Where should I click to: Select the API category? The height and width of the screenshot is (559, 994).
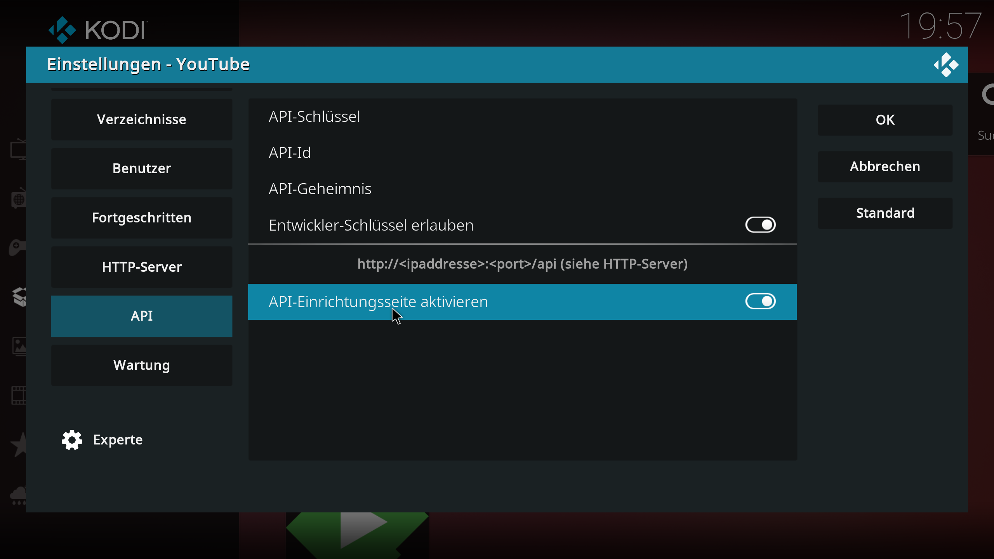(142, 316)
